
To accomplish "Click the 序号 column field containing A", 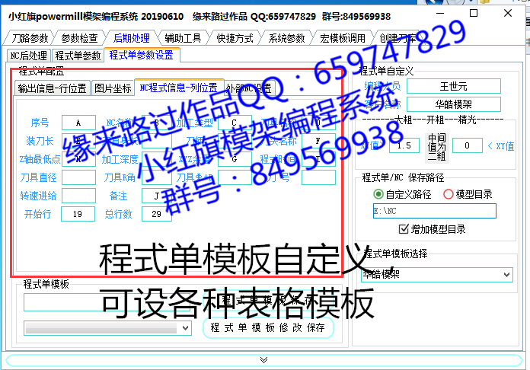I will [78, 123].
